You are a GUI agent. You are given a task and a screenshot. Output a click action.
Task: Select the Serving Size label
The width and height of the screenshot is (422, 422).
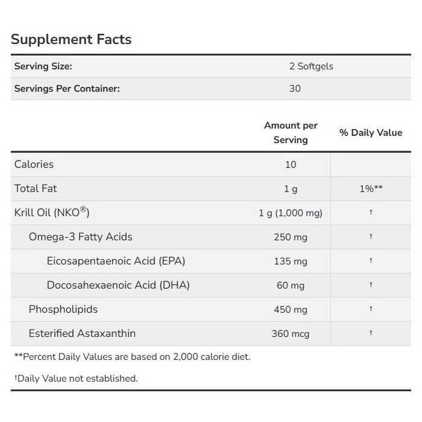[x=43, y=66]
